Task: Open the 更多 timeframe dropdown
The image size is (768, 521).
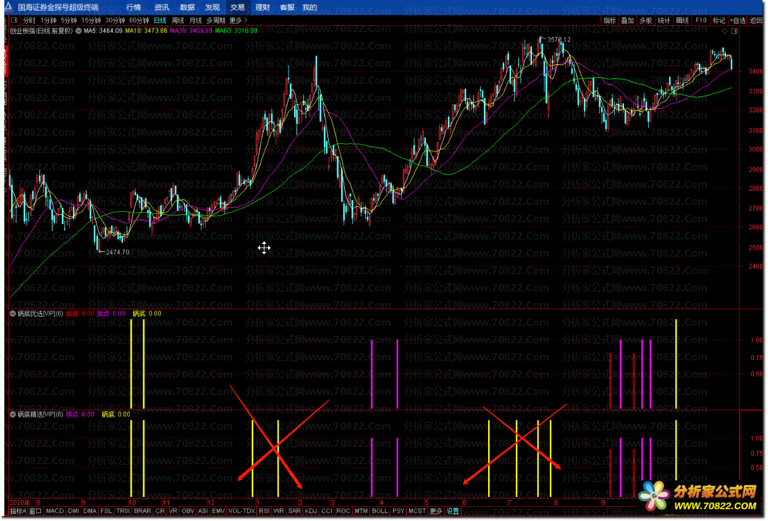Action: tap(238, 20)
